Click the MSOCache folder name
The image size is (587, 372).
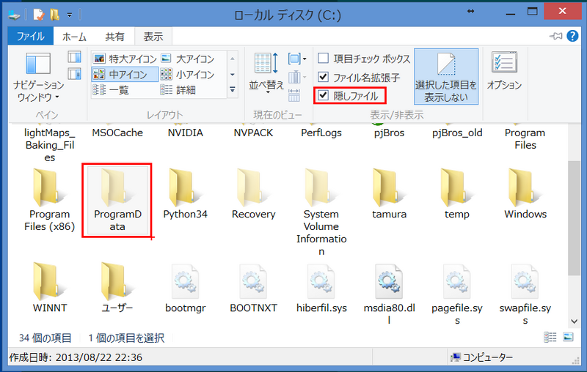coord(117,133)
